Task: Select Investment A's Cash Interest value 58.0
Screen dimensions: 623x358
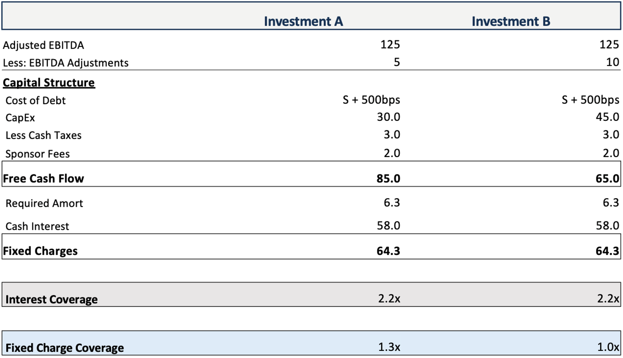Action: pos(388,226)
